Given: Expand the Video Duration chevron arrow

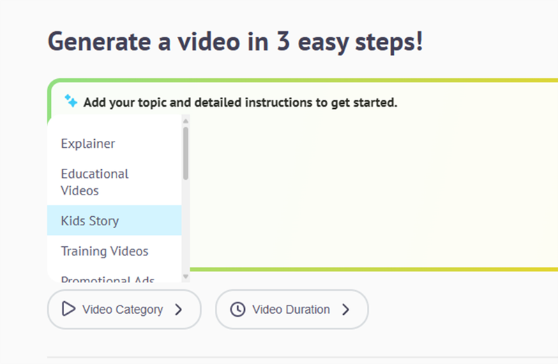Looking at the screenshot, I should (345, 310).
